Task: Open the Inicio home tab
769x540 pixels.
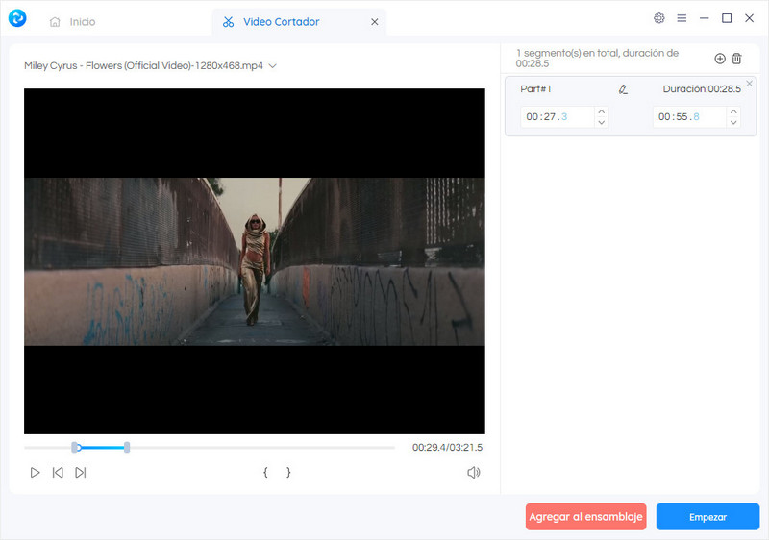Action: (x=73, y=22)
